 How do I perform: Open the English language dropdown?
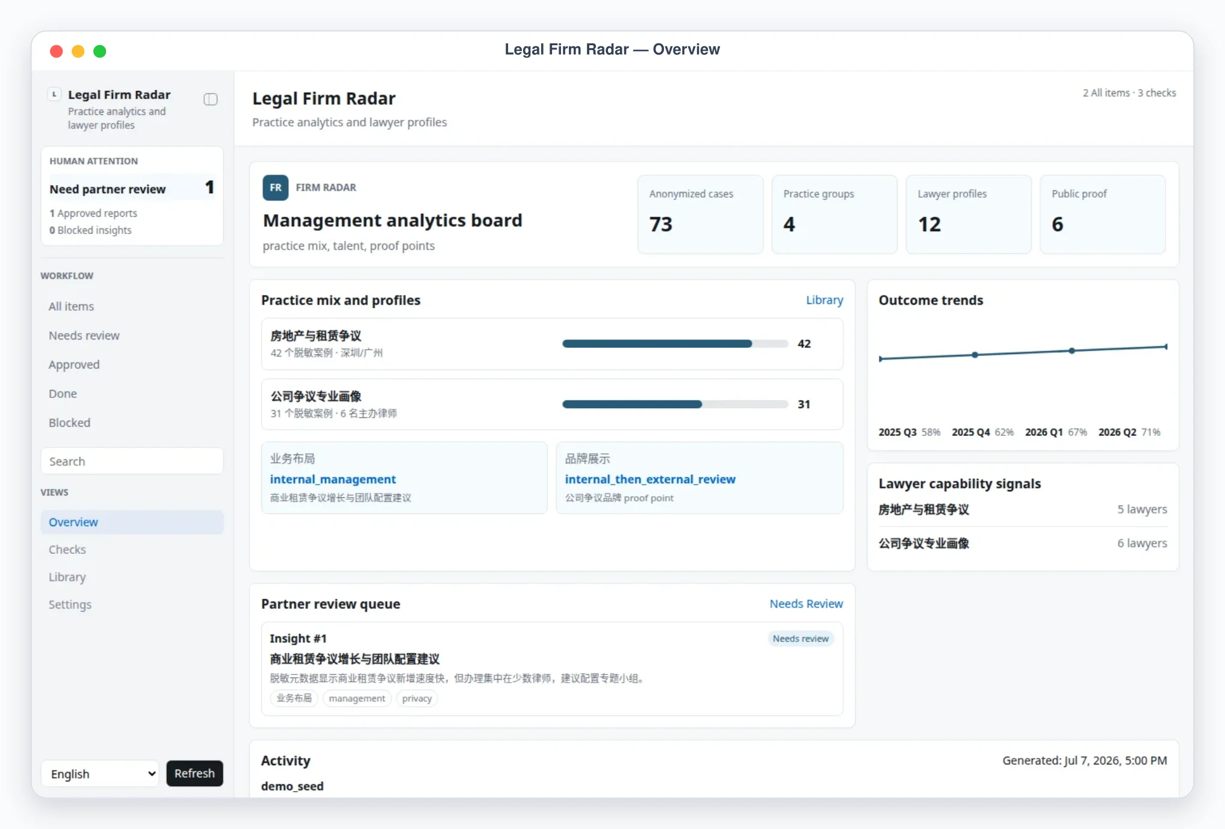tap(100, 774)
